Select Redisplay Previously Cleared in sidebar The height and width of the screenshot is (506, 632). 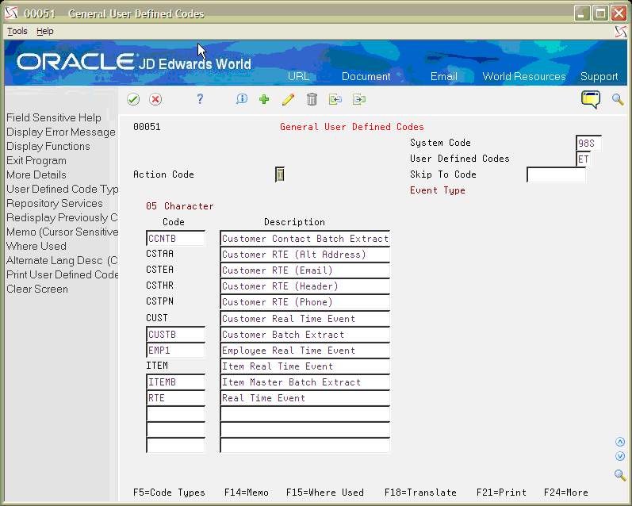(62, 217)
